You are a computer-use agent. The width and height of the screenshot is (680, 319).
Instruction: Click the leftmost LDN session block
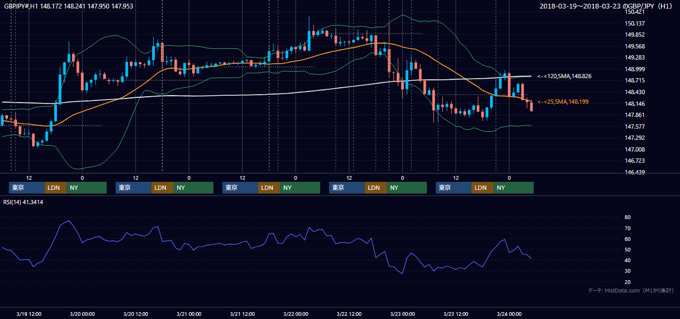[x=55, y=188]
